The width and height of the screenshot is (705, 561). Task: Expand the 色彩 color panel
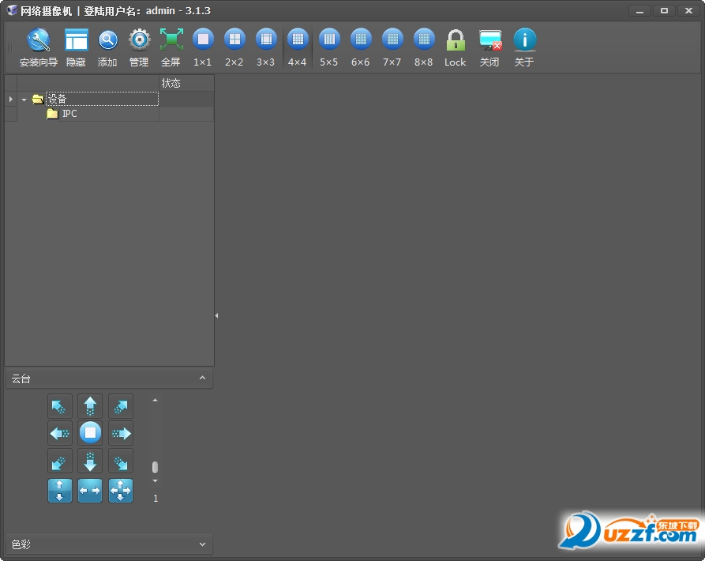(202, 544)
